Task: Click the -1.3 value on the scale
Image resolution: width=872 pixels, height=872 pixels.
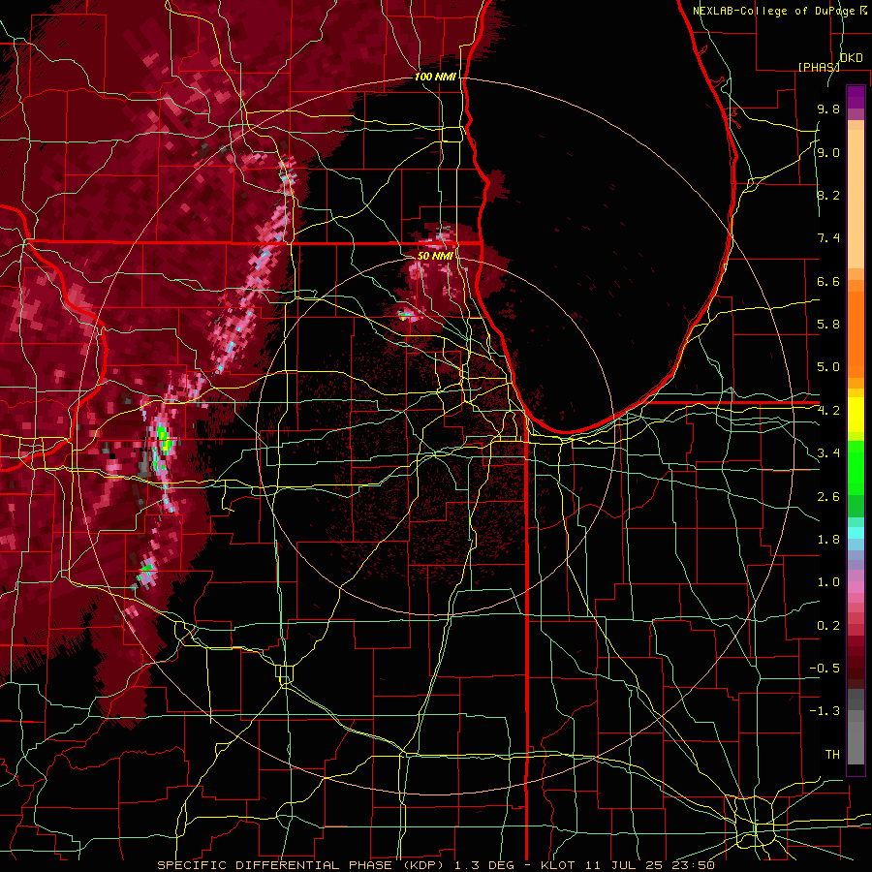Action: click(825, 711)
